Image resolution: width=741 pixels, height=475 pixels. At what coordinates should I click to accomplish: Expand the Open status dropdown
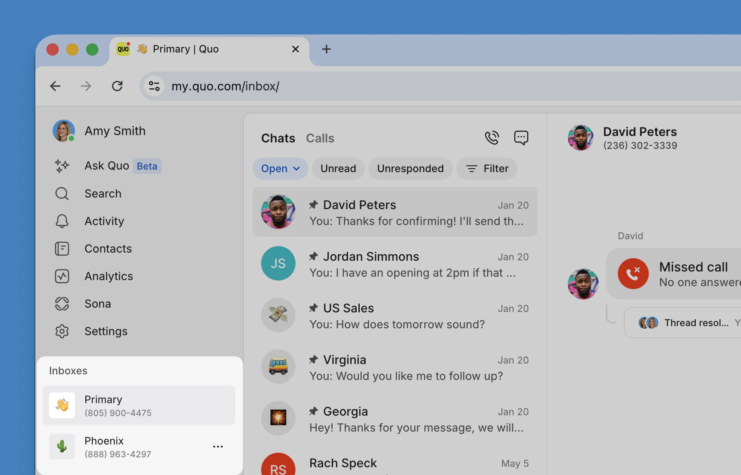[280, 169]
